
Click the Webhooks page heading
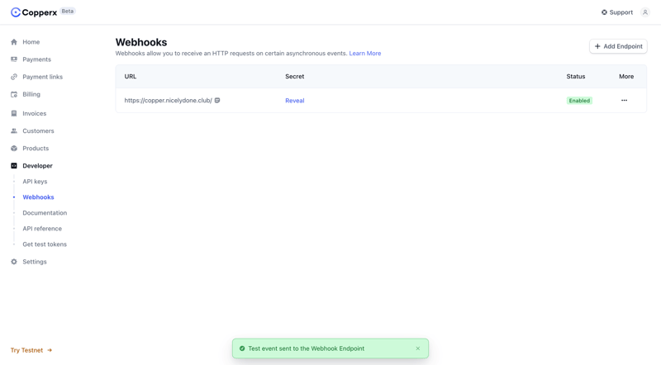click(x=141, y=42)
